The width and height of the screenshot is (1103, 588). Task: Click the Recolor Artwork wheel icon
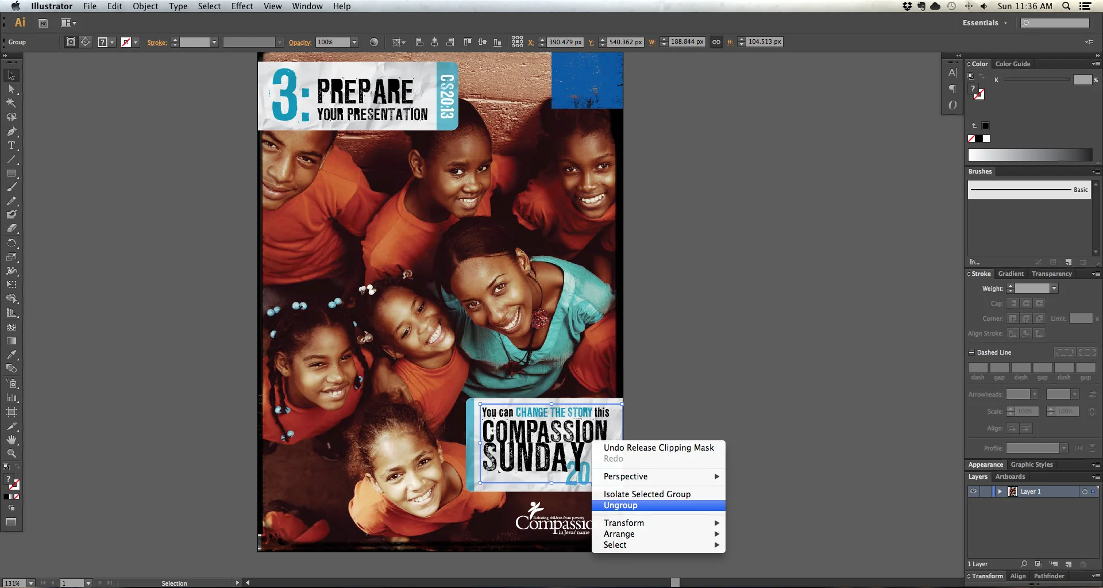[x=374, y=42]
